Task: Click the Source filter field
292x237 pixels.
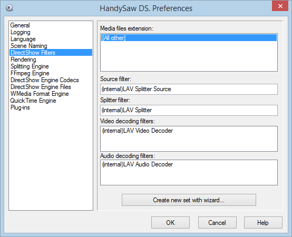Action: (189, 89)
